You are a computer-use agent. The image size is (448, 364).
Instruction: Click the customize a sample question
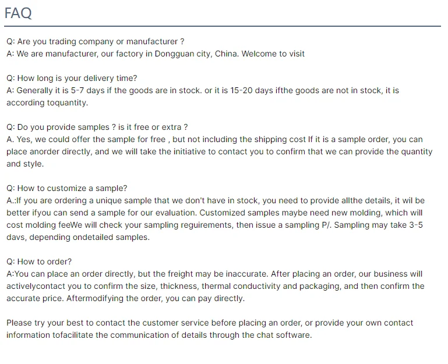tap(66, 188)
